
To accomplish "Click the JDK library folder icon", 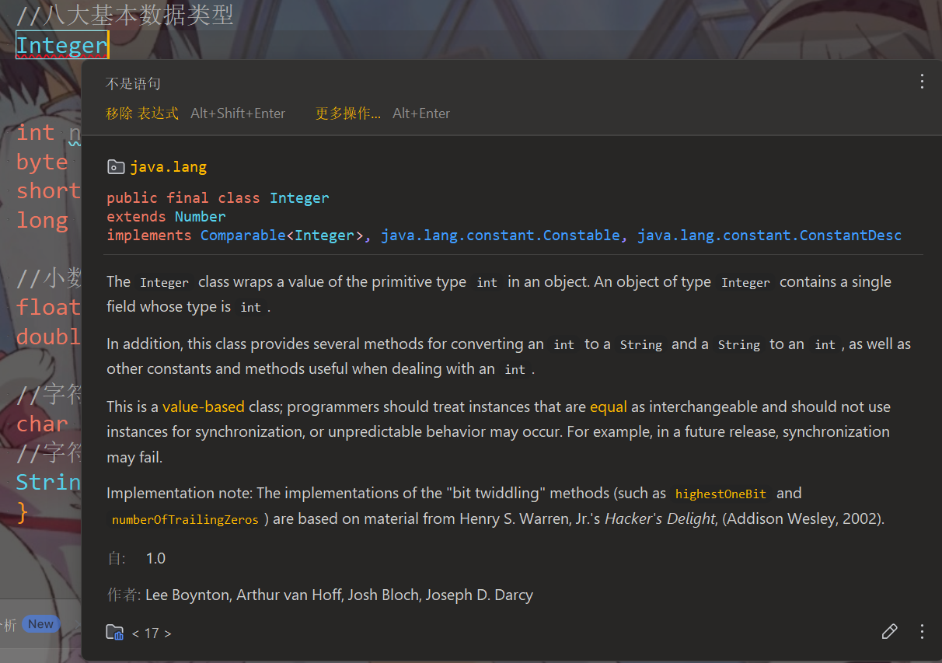I will [115, 633].
